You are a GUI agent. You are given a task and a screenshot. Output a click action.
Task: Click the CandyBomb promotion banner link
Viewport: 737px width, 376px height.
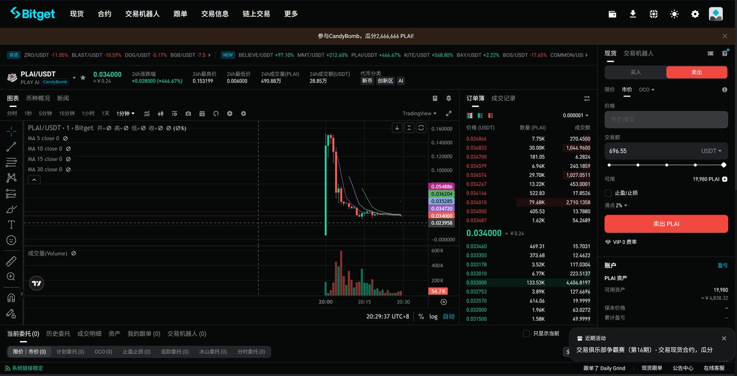[365, 36]
